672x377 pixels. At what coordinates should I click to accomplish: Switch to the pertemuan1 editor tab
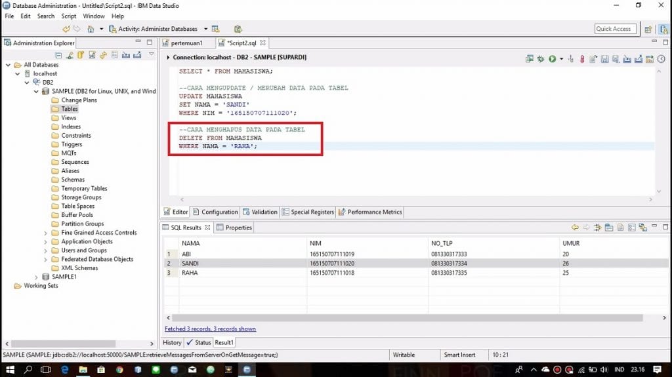(190, 43)
